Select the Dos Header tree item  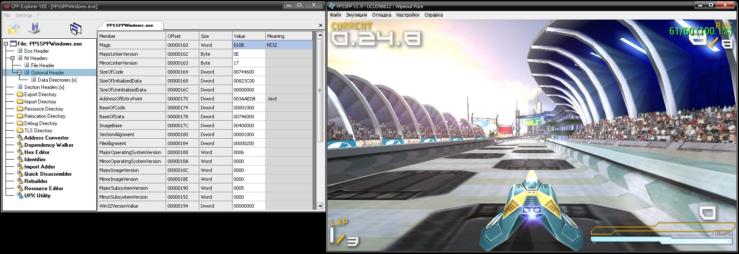pos(37,51)
